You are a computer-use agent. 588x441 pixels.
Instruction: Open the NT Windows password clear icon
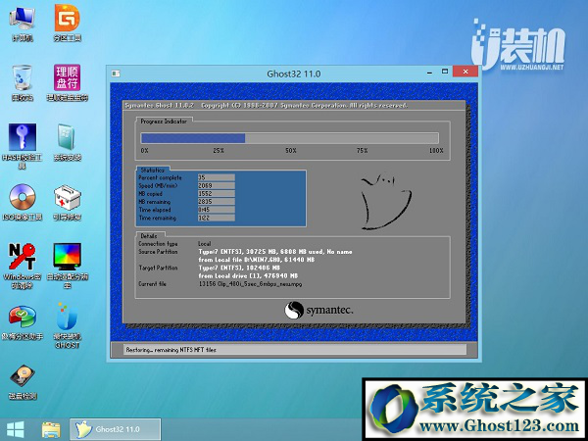(x=23, y=267)
